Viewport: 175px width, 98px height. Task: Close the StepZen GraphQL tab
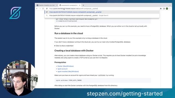pos(57,5)
